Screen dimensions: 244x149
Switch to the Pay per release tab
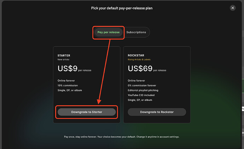(x=109, y=32)
